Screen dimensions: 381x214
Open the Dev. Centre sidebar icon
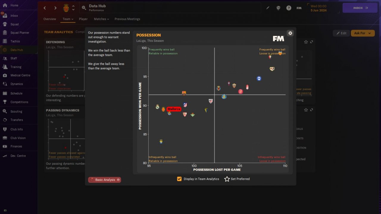pyautogui.click(x=5, y=156)
